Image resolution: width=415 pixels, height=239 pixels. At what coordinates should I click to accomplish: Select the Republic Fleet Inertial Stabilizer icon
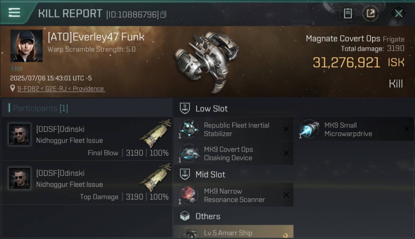tap(189, 129)
